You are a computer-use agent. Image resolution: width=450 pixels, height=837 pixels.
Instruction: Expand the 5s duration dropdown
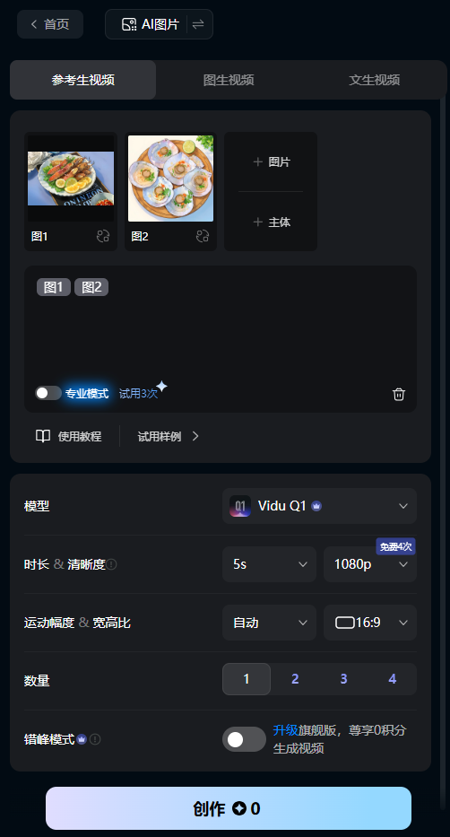click(269, 564)
